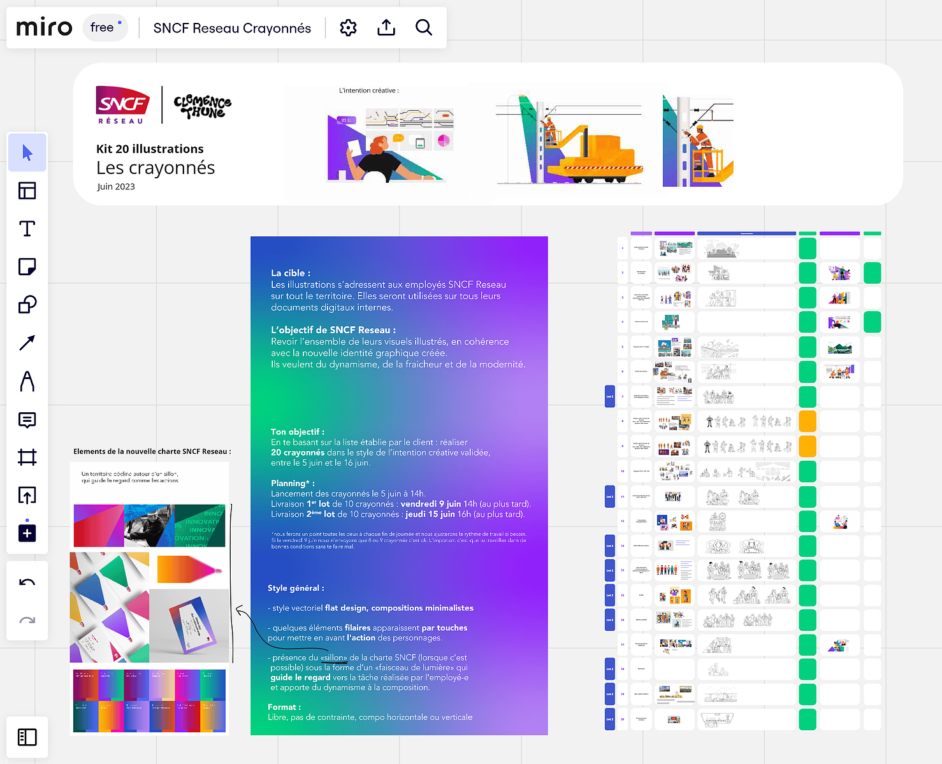This screenshot has width=942, height=764.
Task: Select the worker in basket lift illustration
Action: point(698,141)
